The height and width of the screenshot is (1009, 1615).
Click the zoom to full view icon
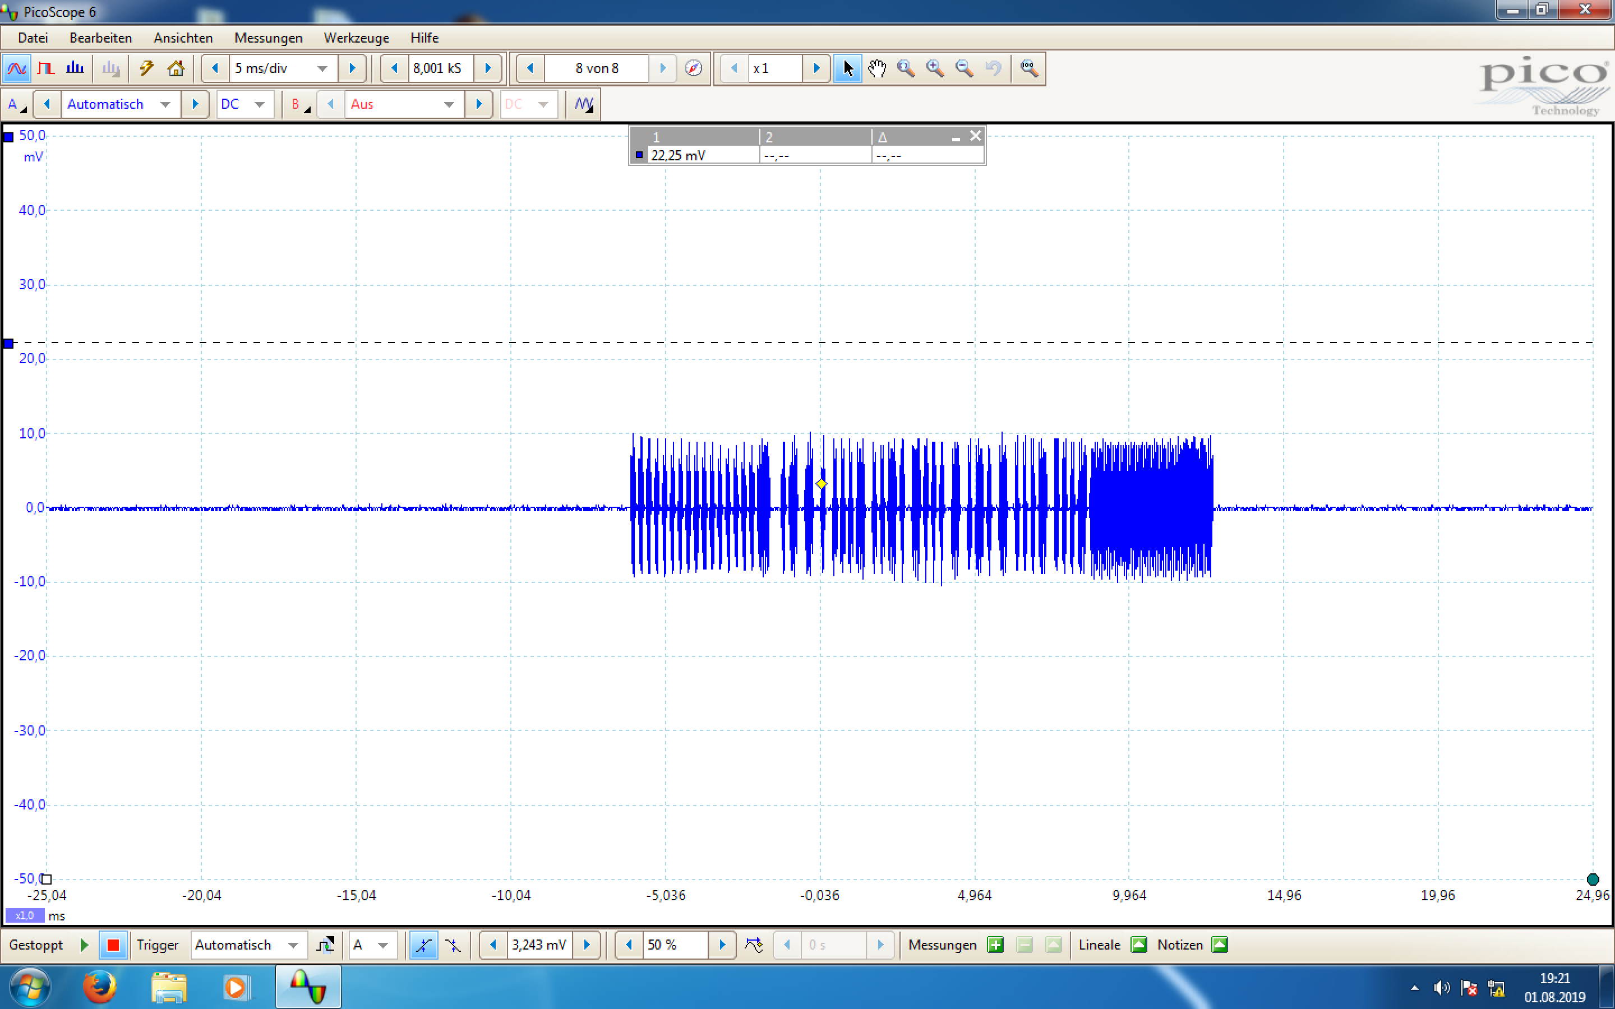(1028, 68)
